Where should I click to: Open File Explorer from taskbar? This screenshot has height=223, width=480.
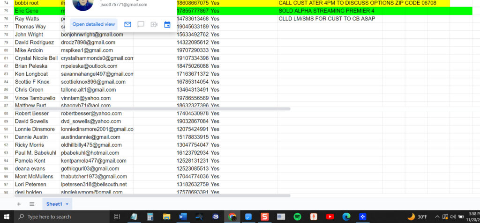click(x=166, y=216)
